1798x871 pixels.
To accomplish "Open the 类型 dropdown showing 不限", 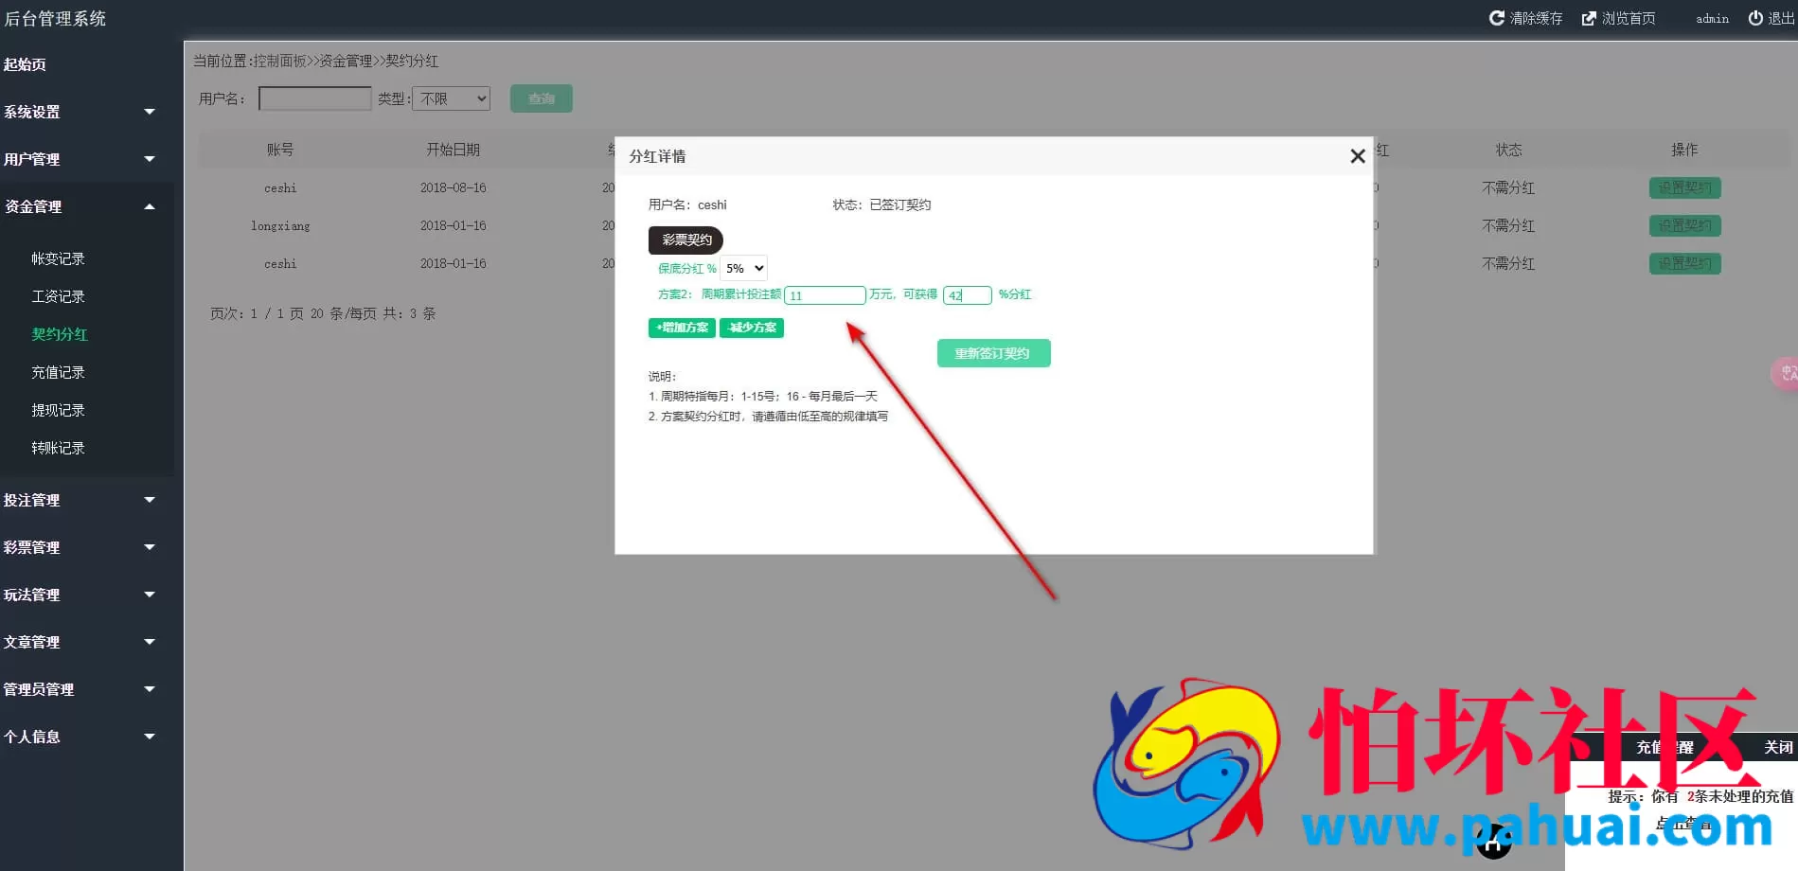I will (451, 98).
